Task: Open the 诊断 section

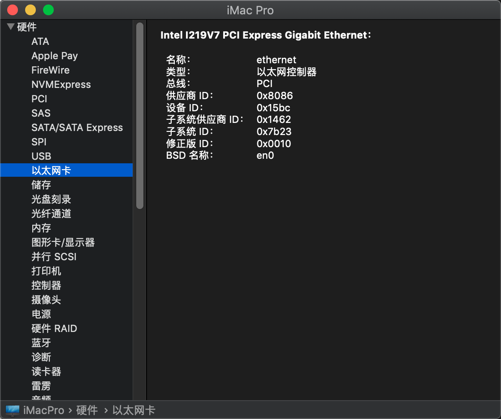Action: pyautogui.click(x=41, y=357)
